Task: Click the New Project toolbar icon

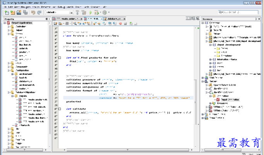Action: [x=12, y=12]
